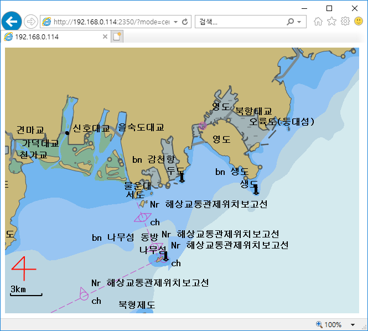Open the zoom level dropdown arrow
This screenshot has width=368, height=331.
point(353,325)
